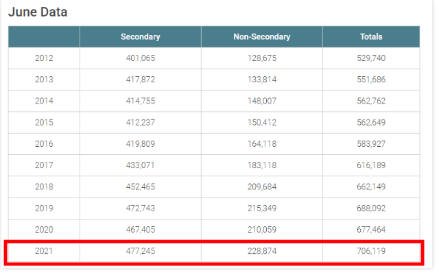Select Secondary value 452,465
The width and height of the screenshot is (439, 273).
pyautogui.click(x=141, y=187)
